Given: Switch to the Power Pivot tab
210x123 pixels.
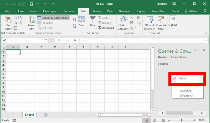Looking at the screenshot, I should [x=158, y=11].
